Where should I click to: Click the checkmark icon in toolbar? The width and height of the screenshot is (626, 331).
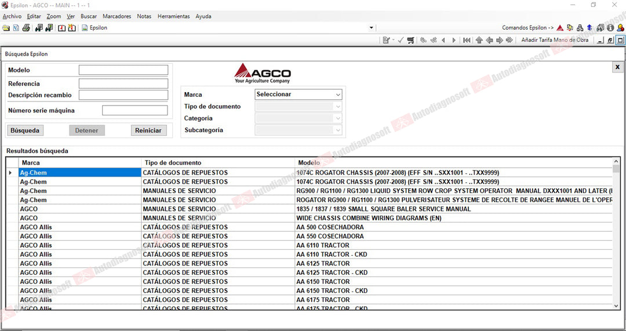pyautogui.click(x=401, y=41)
